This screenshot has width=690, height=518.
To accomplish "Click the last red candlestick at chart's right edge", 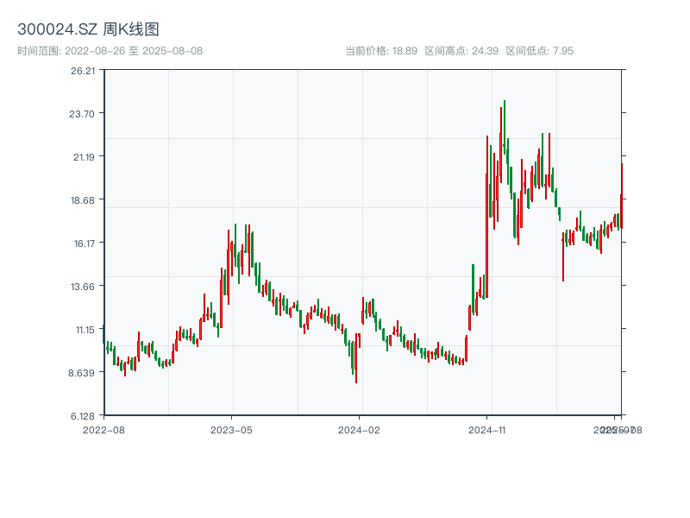I will coord(622,196).
